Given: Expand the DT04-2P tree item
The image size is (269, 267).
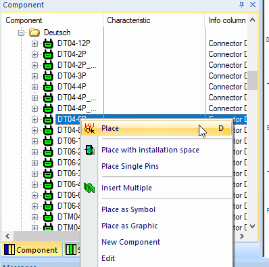Looking at the screenshot, I should point(34,54).
